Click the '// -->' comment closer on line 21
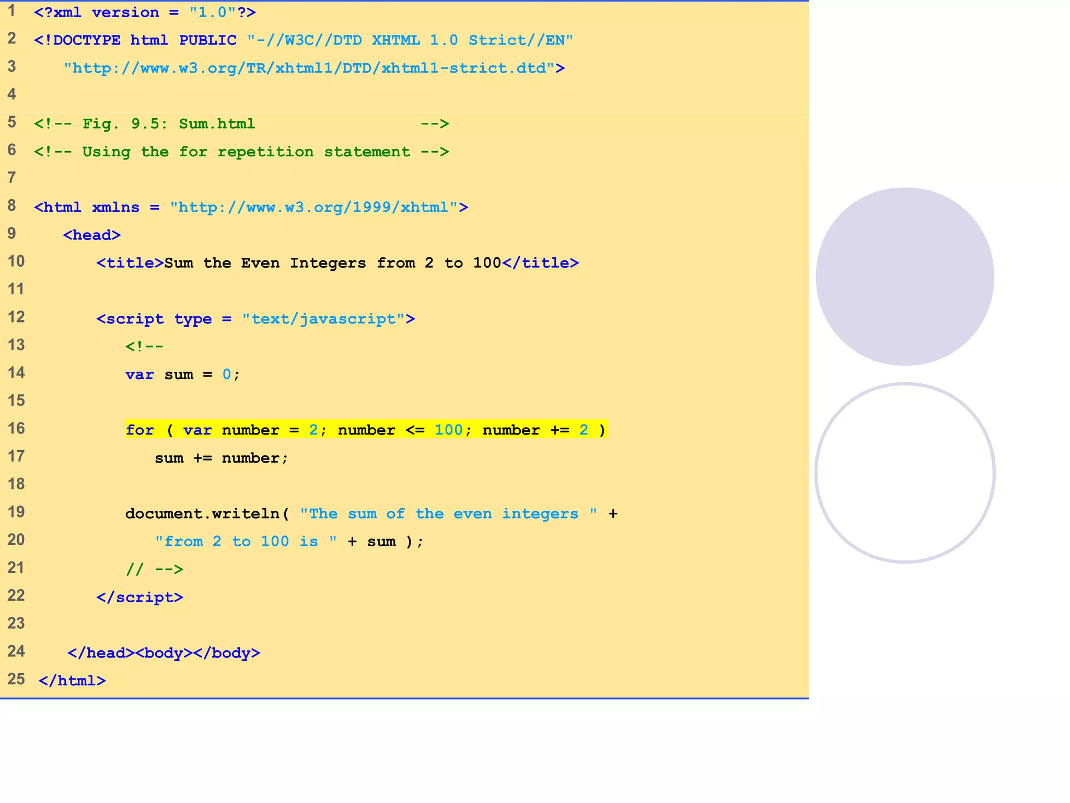 click(155, 569)
